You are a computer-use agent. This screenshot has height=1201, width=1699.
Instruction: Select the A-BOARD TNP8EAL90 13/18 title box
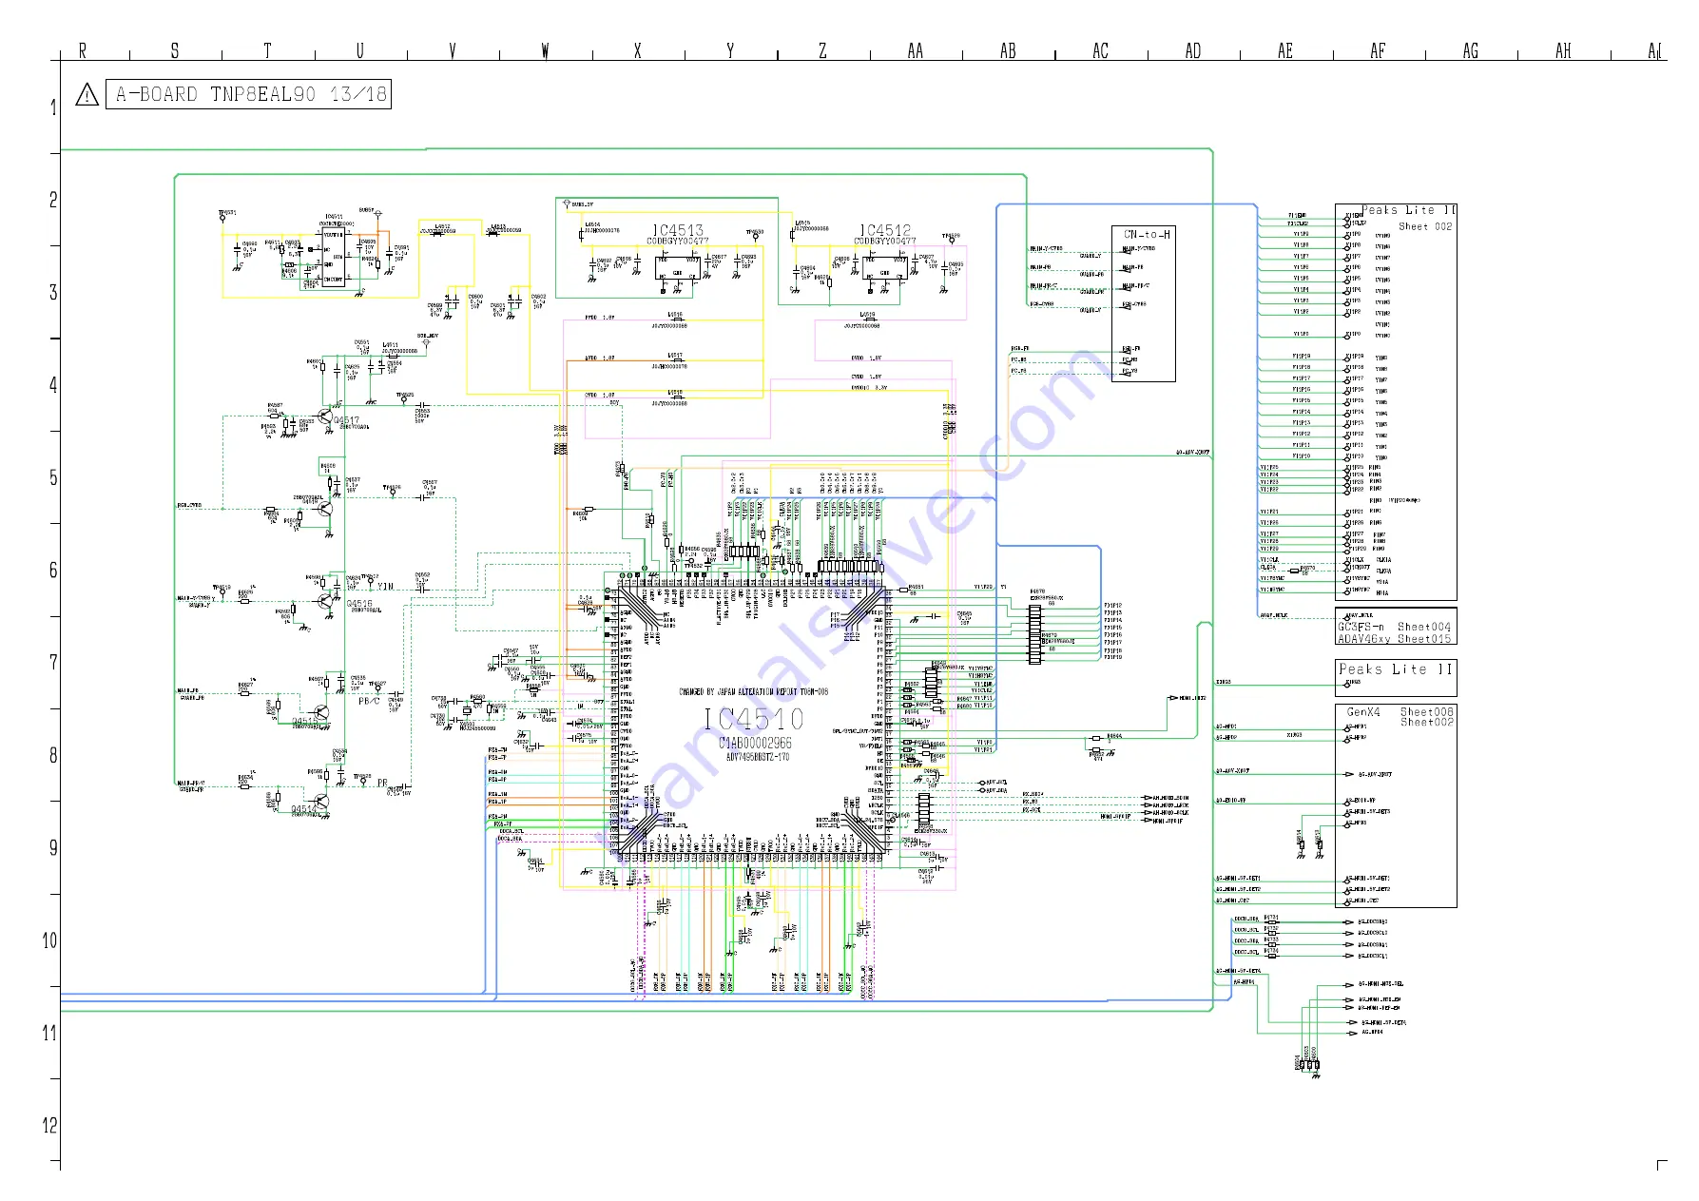click(248, 94)
